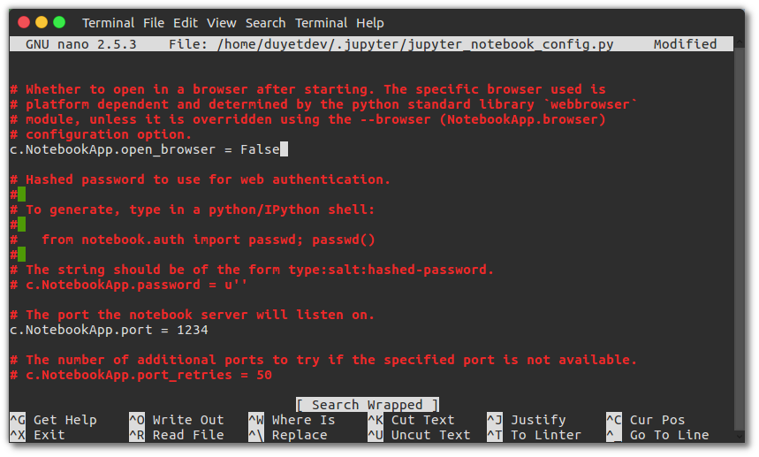
Task: Click the ^W Where Is shortcut
Action: coord(292,420)
